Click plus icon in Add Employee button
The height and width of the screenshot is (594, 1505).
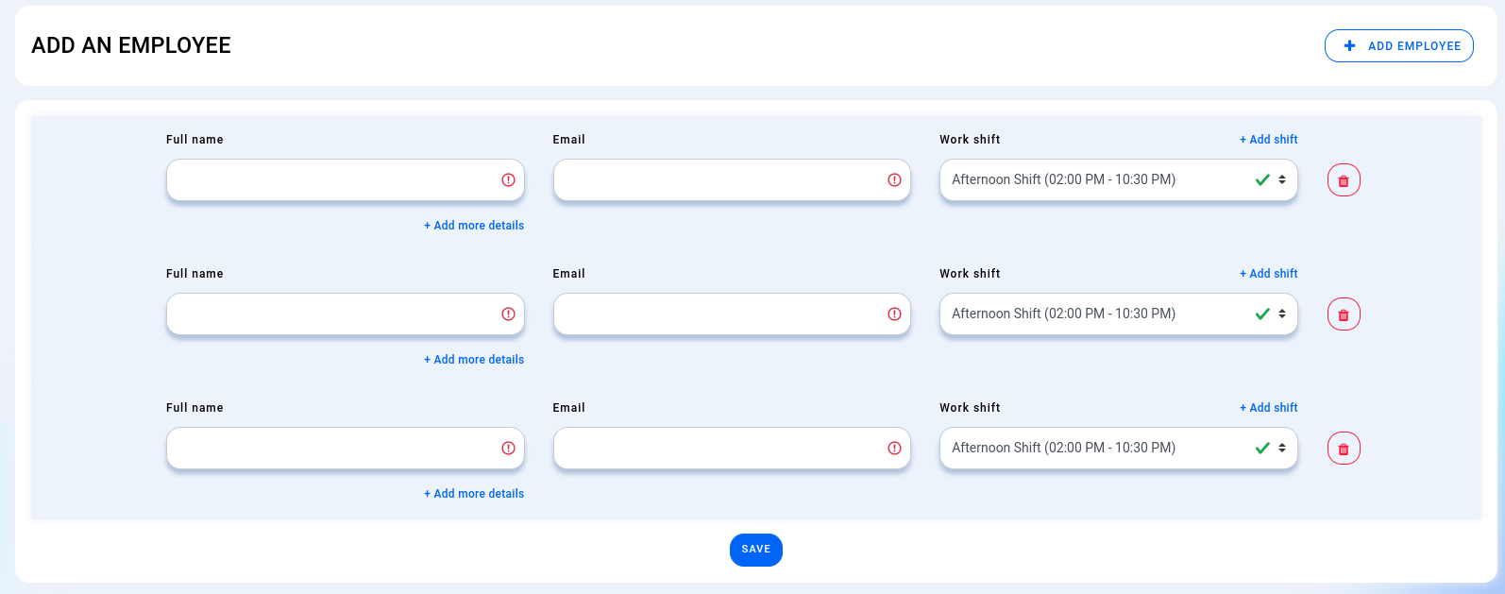pyautogui.click(x=1350, y=45)
